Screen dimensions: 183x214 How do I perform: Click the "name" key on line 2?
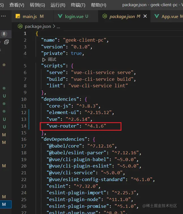click(x=49, y=40)
